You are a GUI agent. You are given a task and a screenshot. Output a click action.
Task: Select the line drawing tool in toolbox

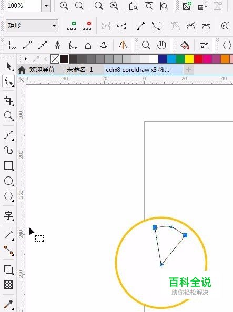click(x=9, y=136)
